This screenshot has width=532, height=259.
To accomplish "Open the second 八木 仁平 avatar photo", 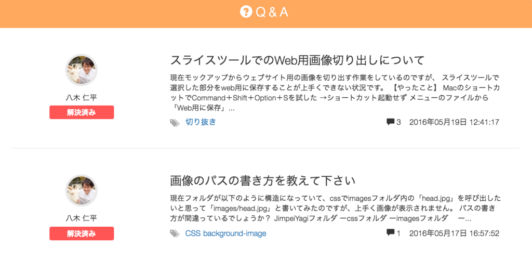I will pos(82,190).
